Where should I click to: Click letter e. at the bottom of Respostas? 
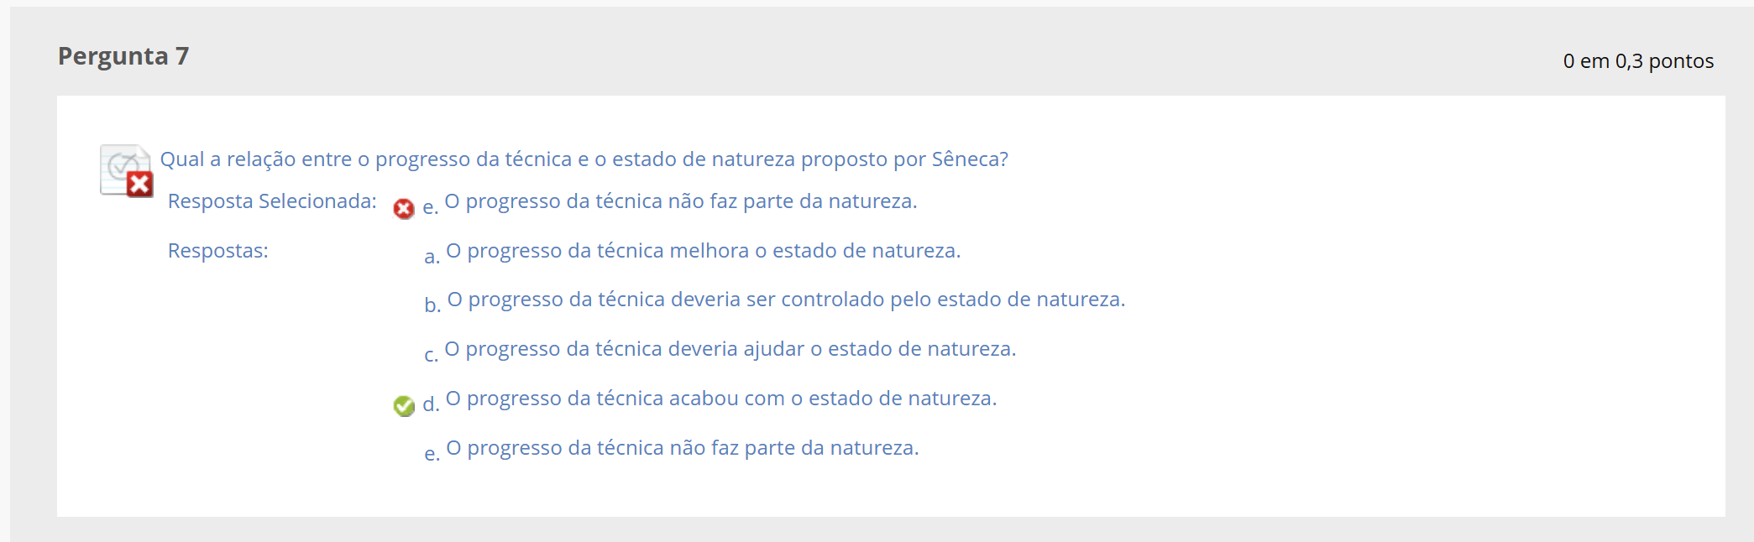click(x=432, y=454)
